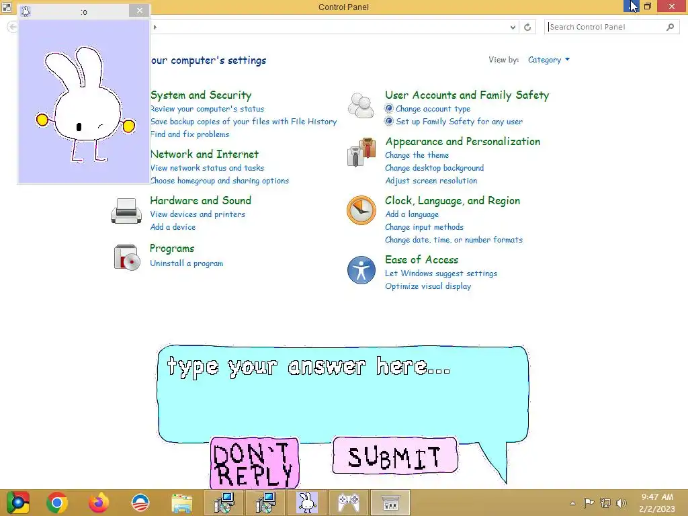Close the small bunny window
The height and width of the screenshot is (516, 688).
click(x=140, y=11)
